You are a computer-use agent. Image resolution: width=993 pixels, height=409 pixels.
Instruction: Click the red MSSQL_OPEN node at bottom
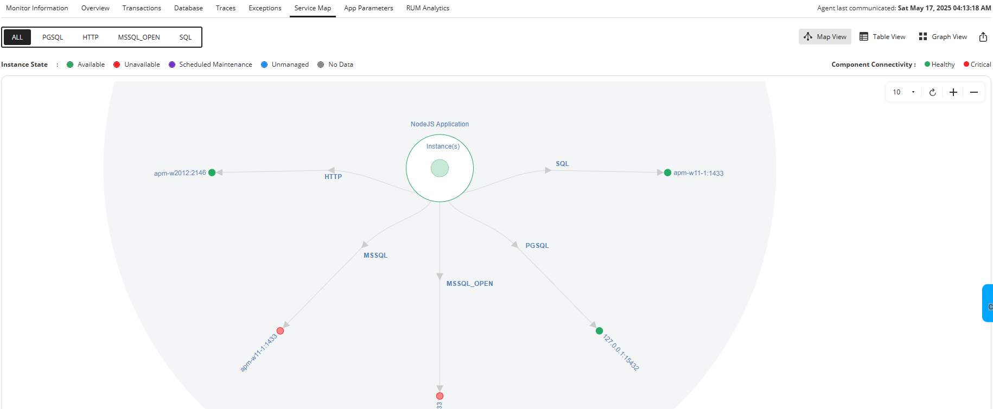click(x=440, y=396)
